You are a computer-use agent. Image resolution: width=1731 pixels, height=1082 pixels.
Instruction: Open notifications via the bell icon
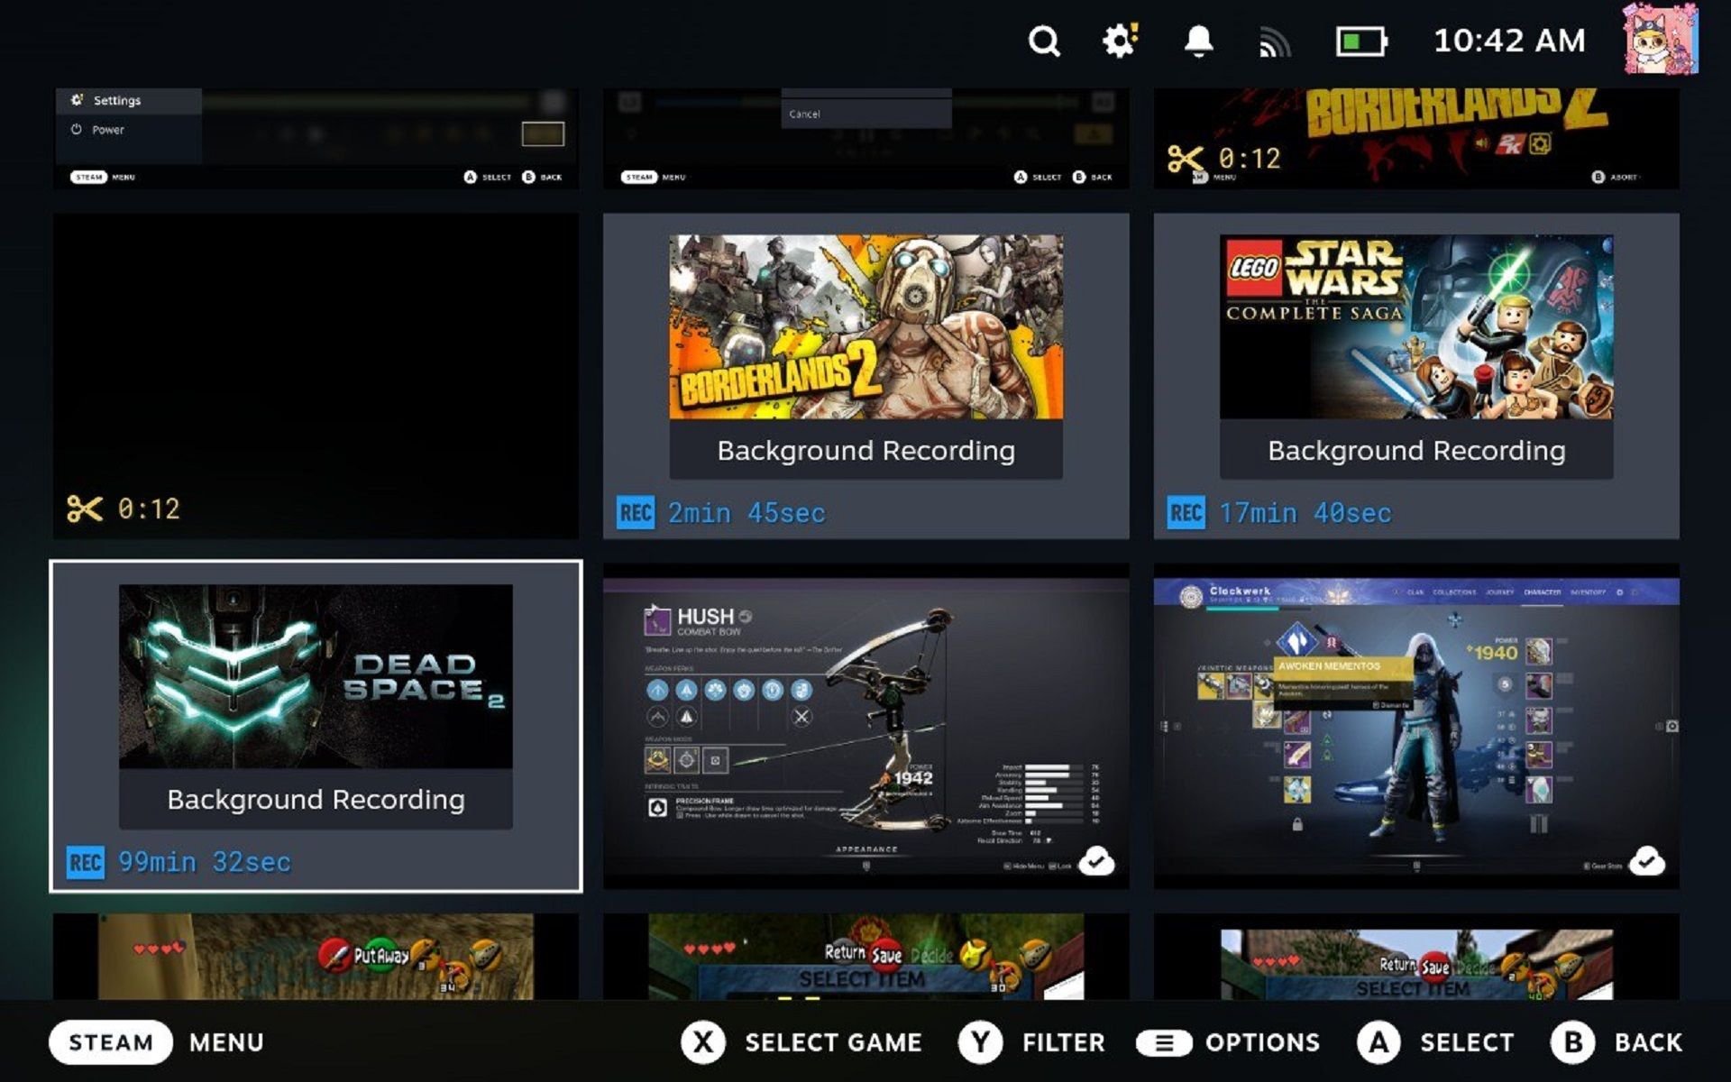coord(1199,41)
